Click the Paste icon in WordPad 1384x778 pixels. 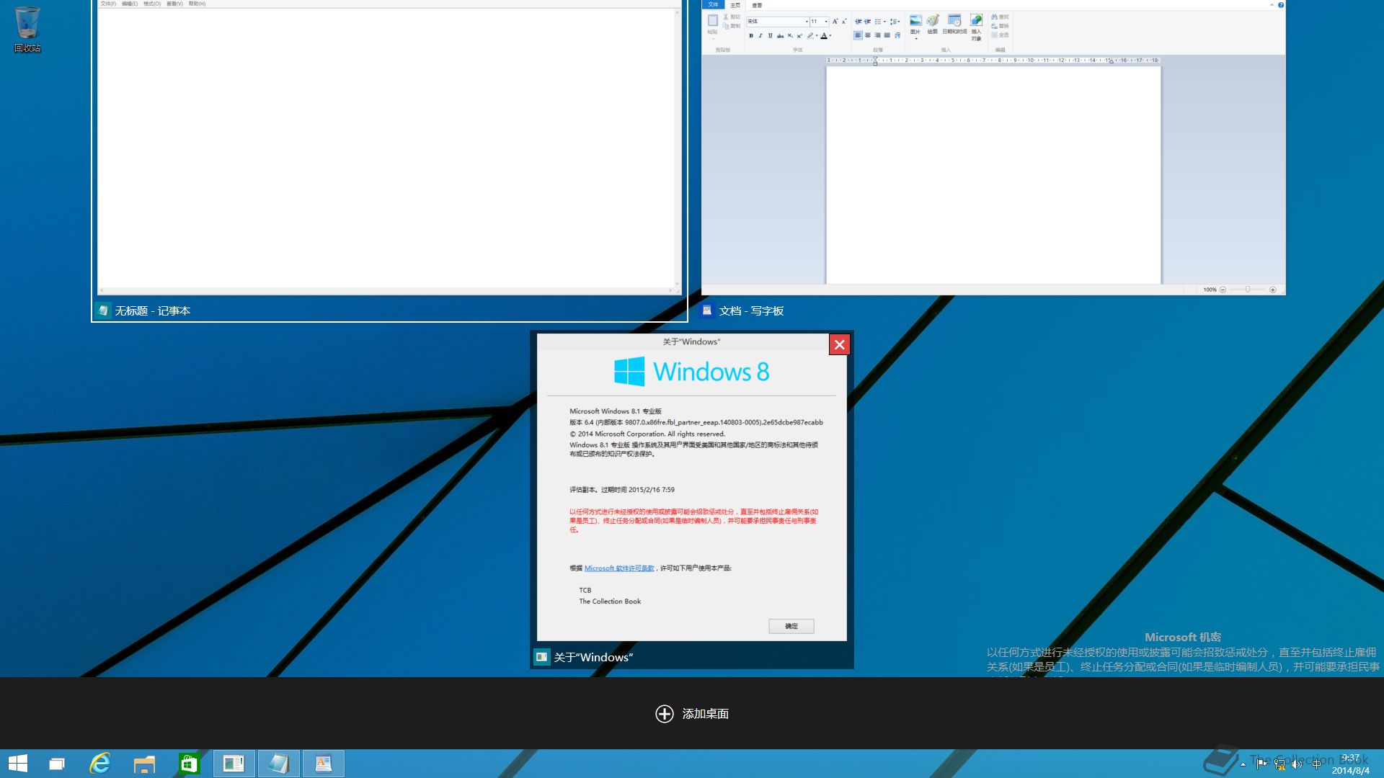click(x=713, y=19)
